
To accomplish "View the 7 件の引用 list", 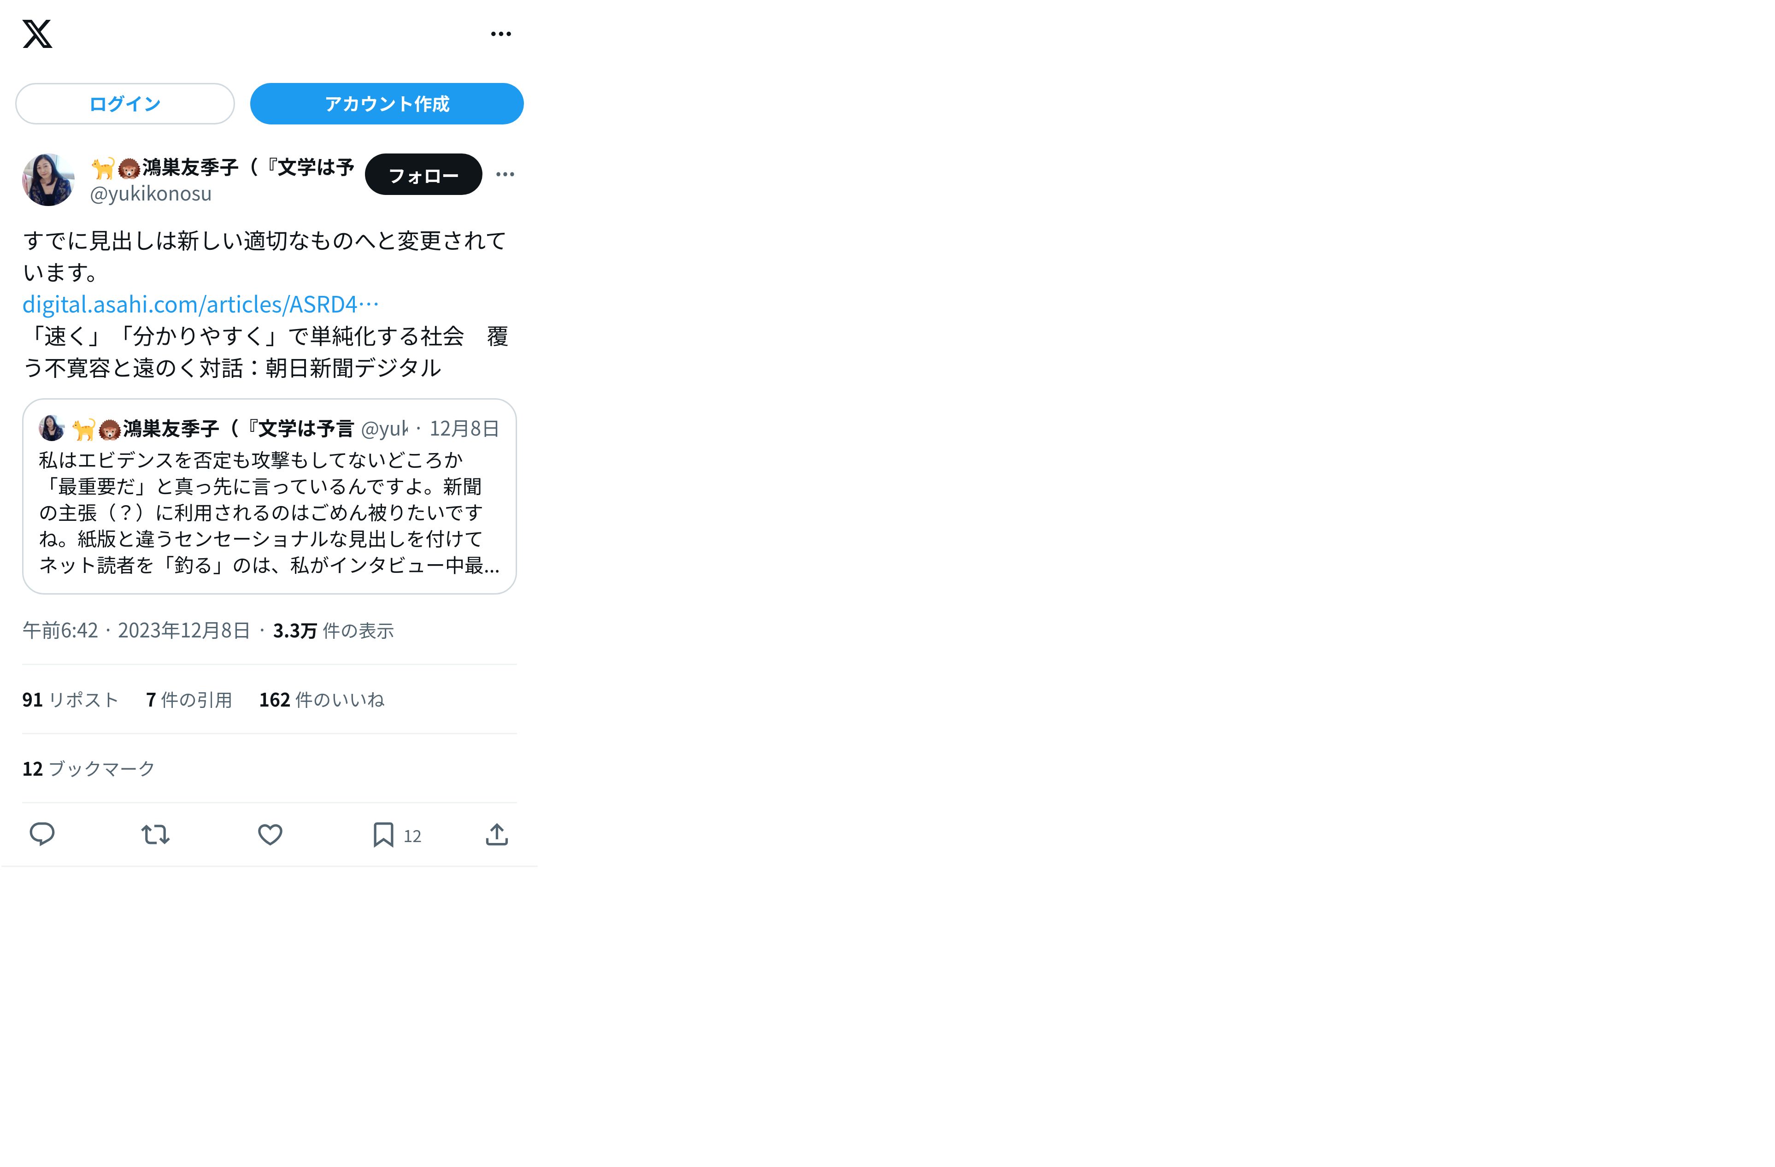I will [x=188, y=700].
